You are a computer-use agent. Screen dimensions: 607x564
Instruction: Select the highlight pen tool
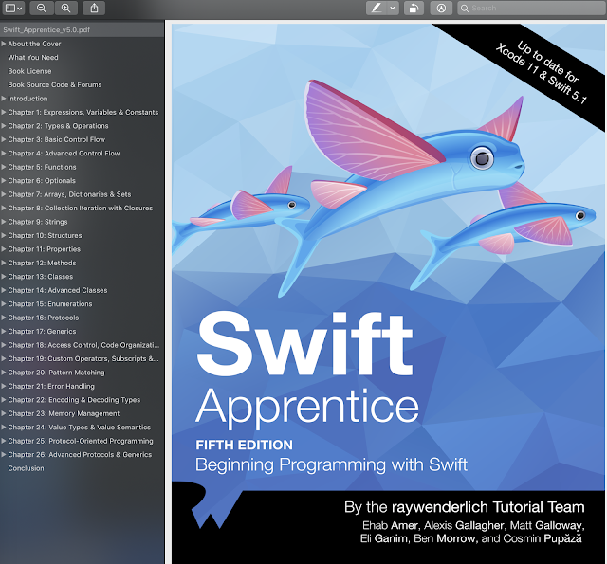[377, 9]
